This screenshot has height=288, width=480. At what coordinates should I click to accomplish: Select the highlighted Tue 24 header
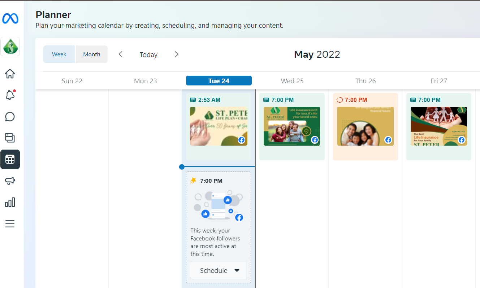219,81
